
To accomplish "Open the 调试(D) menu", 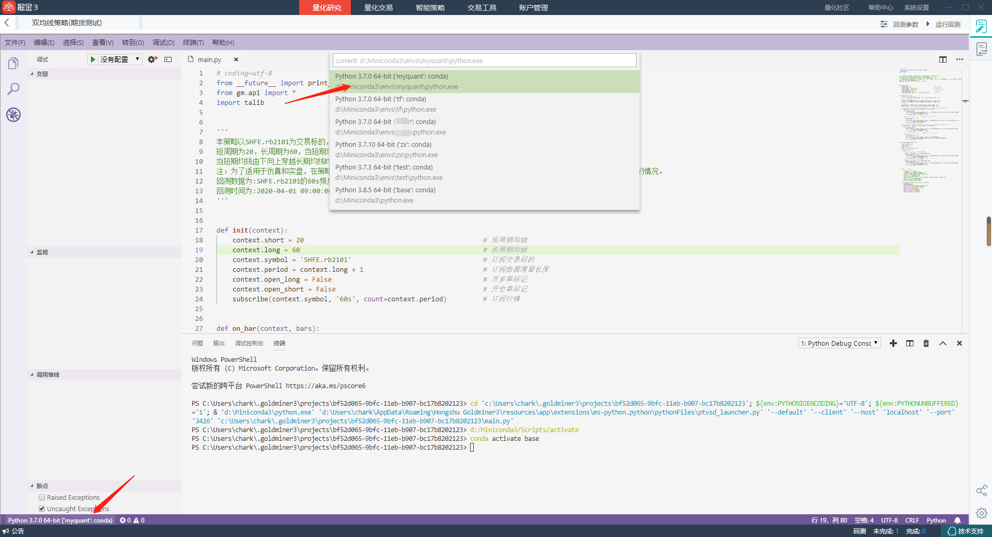I will [163, 42].
